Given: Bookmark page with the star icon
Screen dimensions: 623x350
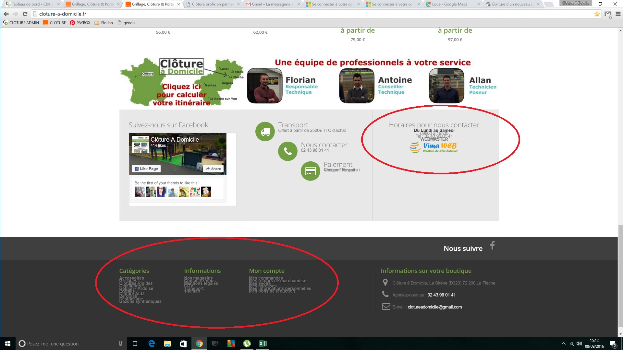Looking at the screenshot, I should pyautogui.click(x=597, y=14).
